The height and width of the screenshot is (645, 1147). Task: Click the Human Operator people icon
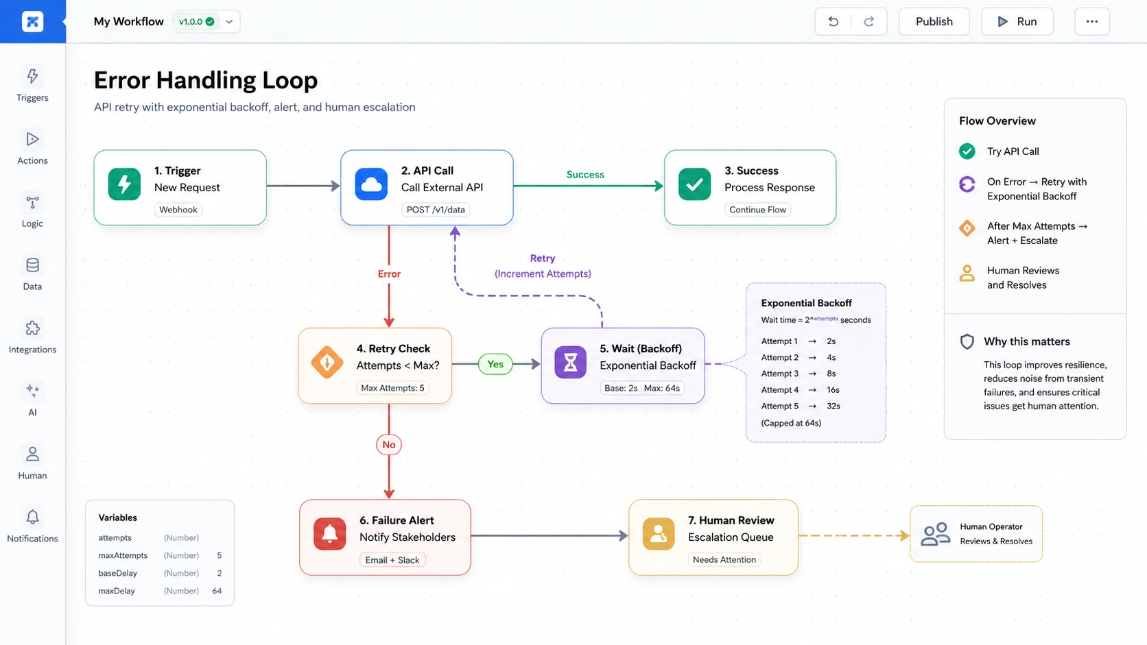pyautogui.click(x=935, y=534)
